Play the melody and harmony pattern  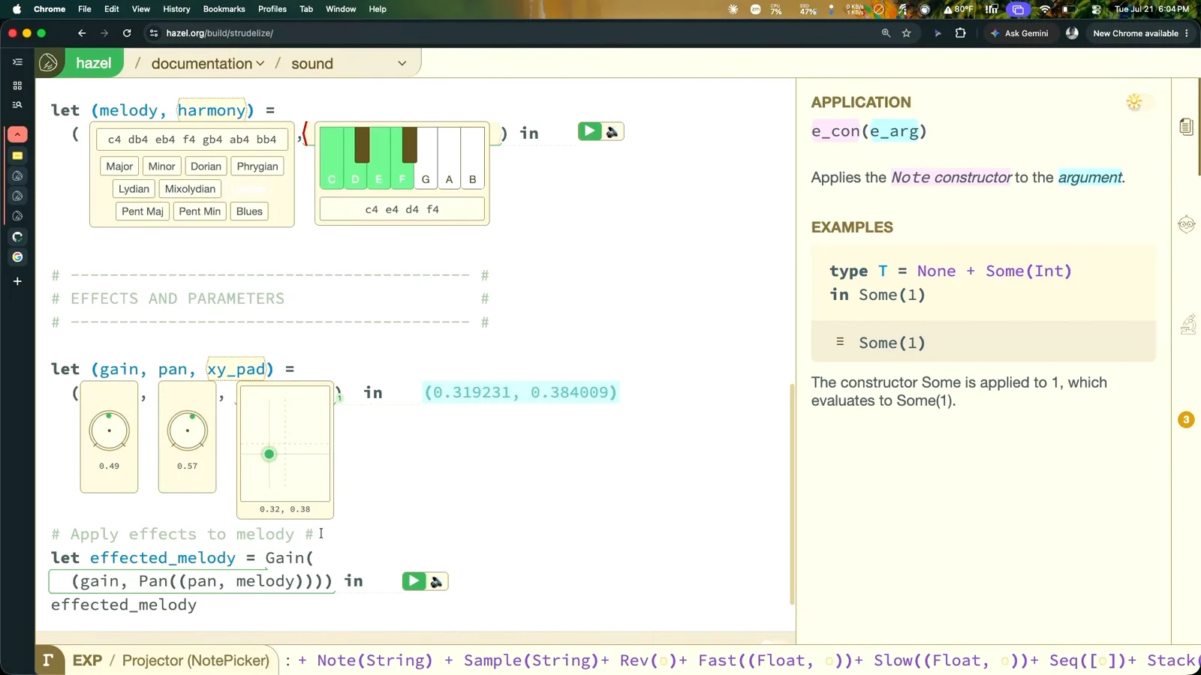589,131
